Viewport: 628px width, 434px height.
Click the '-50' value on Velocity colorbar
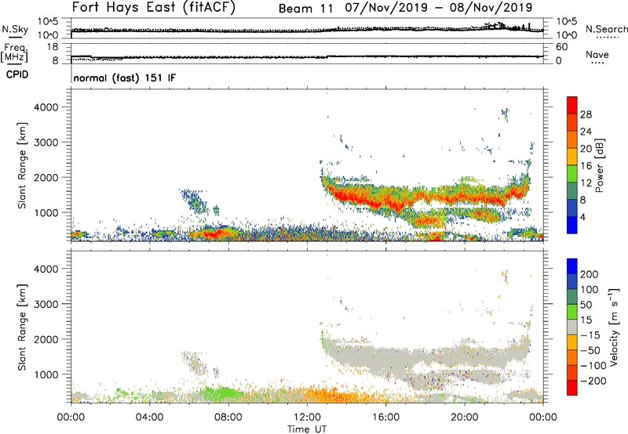(591, 350)
